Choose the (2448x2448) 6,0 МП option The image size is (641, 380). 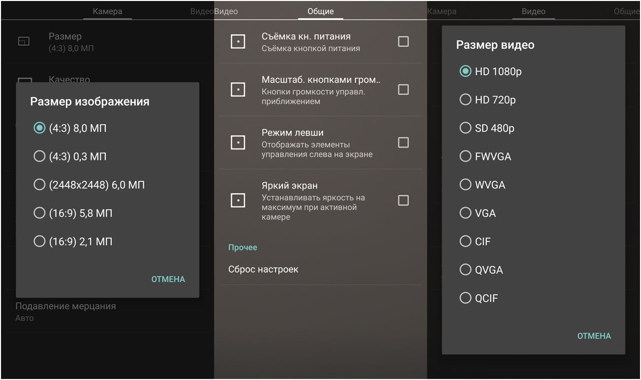pos(39,185)
